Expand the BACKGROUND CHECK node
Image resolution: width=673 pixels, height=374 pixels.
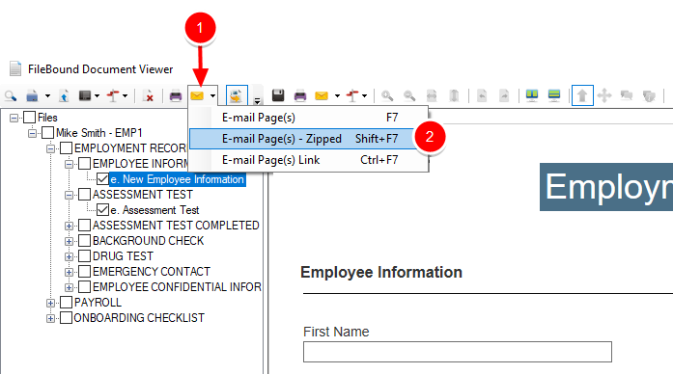point(69,241)
